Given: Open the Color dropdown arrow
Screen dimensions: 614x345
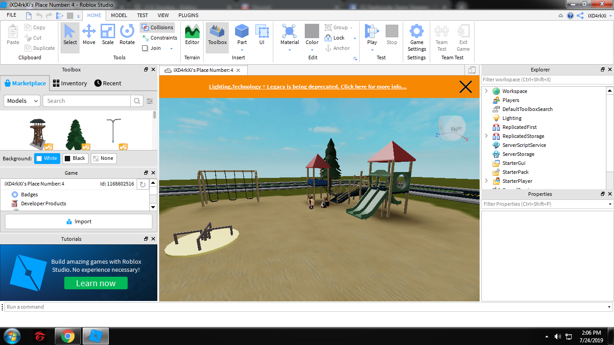Looking at the screenshot, I should pyautogui.click(x=312, y=49).
